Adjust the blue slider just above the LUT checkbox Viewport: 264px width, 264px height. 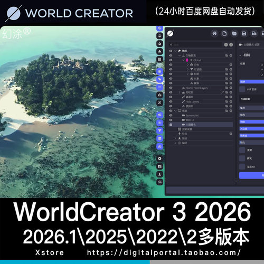coord(252,82)
